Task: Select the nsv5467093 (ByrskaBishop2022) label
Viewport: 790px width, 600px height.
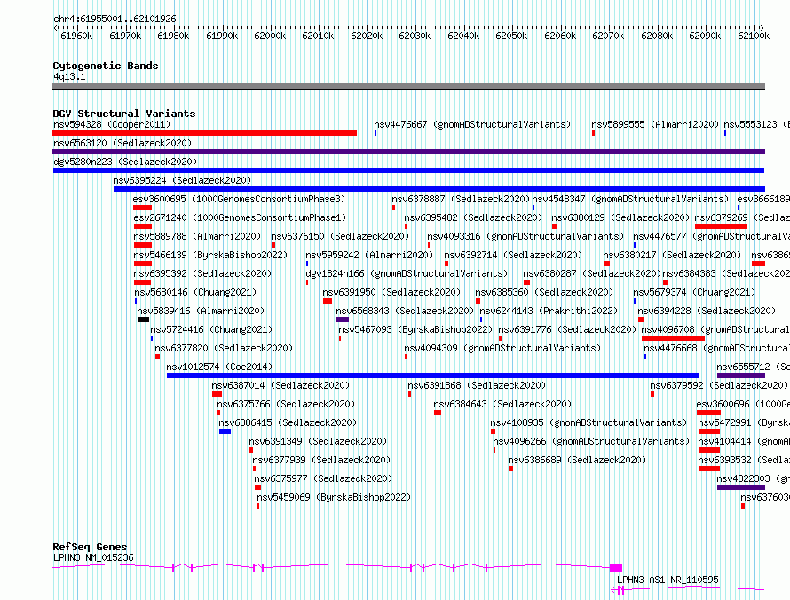Action: (415, 329)
